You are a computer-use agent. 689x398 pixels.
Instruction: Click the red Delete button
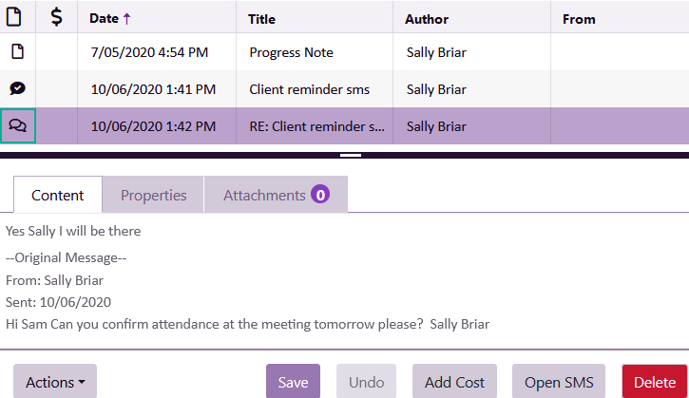655,382
